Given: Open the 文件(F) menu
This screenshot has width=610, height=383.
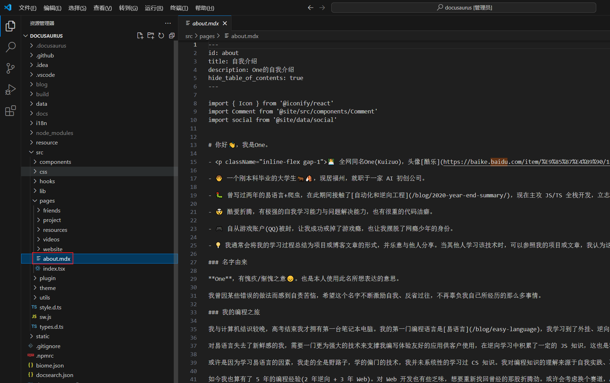Looking at the screenshot, I should 27,8.
